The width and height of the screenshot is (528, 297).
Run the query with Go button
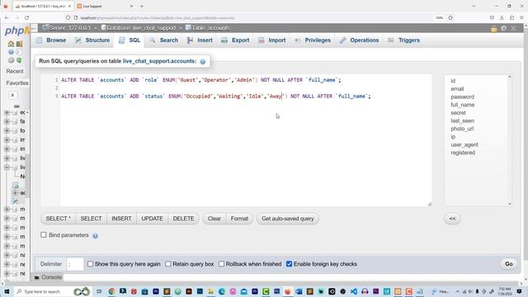pyautogui.click(x=508, y=264)
